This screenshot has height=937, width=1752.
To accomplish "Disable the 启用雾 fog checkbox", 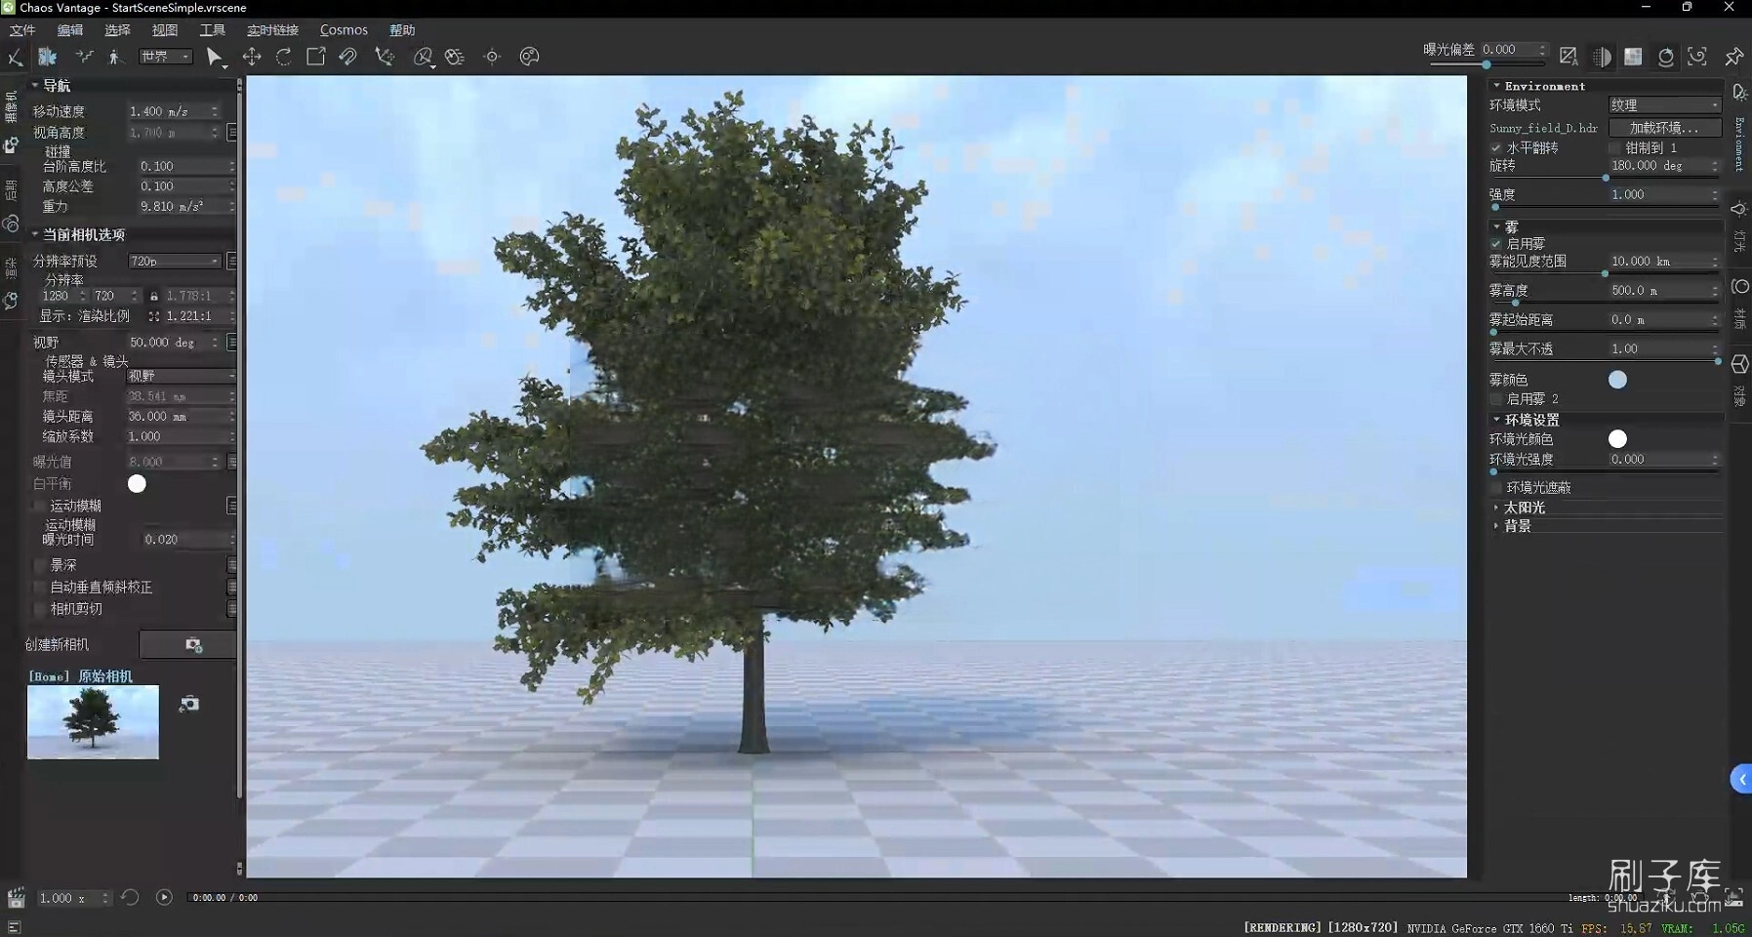I will click(x=1496, y=244).
